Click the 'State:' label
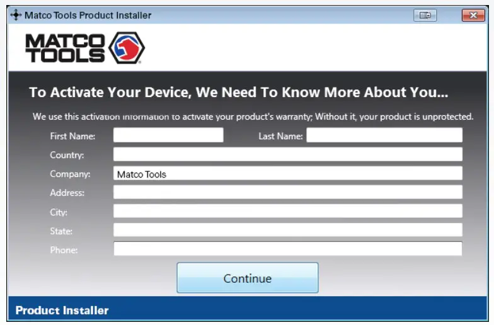494x325 pixels. 61,231
